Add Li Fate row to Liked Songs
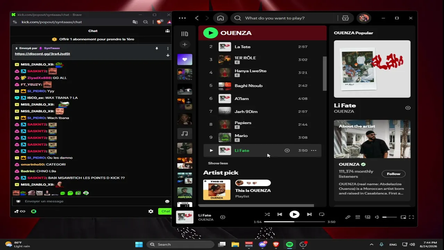Screen dimensions: 444x250 pos(287,150)
